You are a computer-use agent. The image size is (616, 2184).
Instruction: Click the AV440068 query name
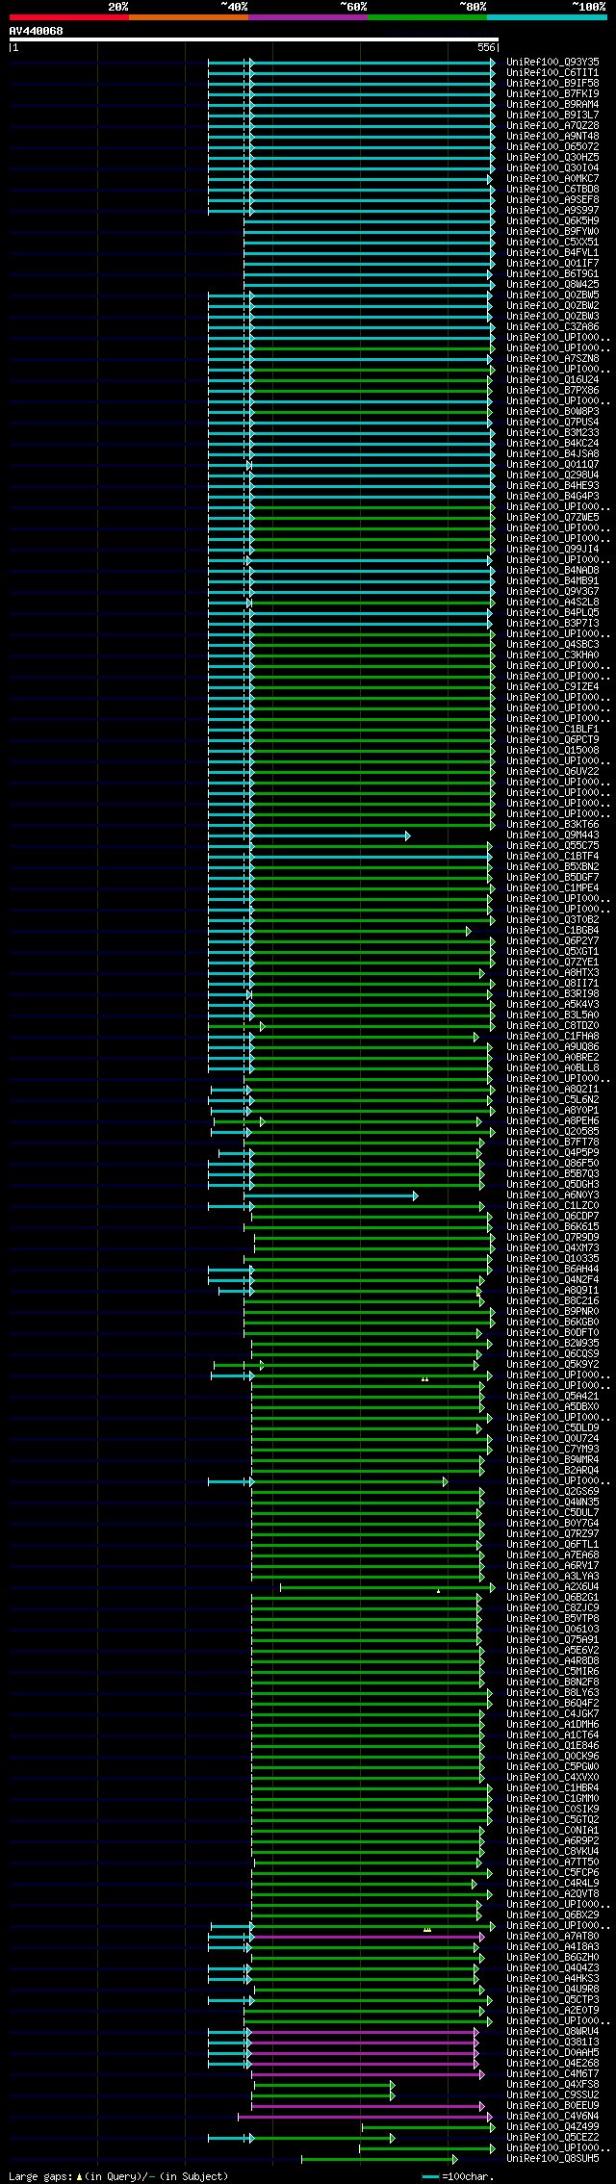click(x=37, y=31)
